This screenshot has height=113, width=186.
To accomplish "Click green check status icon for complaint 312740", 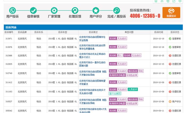I will point(170,73).
